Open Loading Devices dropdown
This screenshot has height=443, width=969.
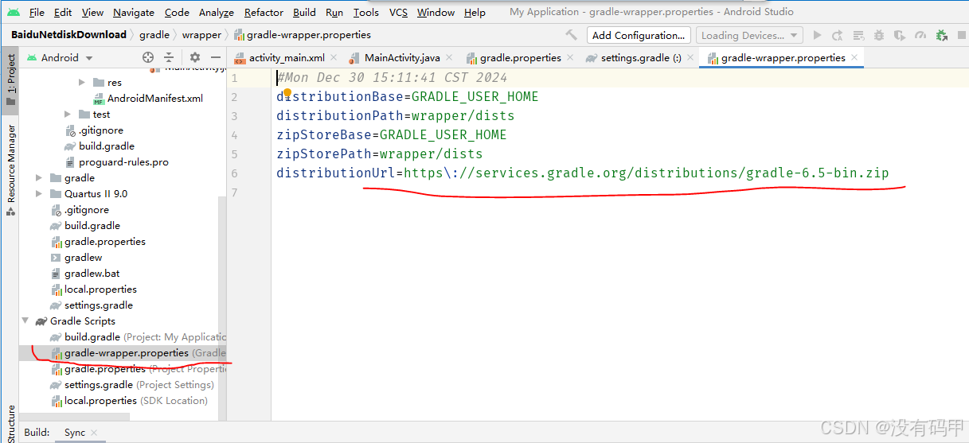748,35
